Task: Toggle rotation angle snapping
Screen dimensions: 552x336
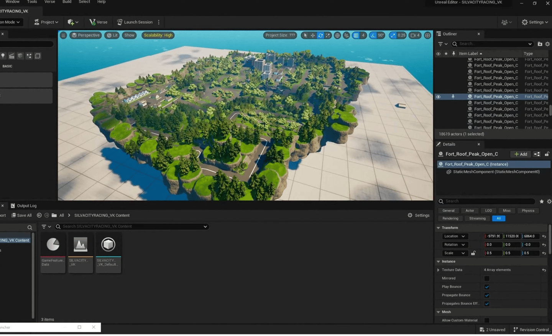Action: click(373, 35)
